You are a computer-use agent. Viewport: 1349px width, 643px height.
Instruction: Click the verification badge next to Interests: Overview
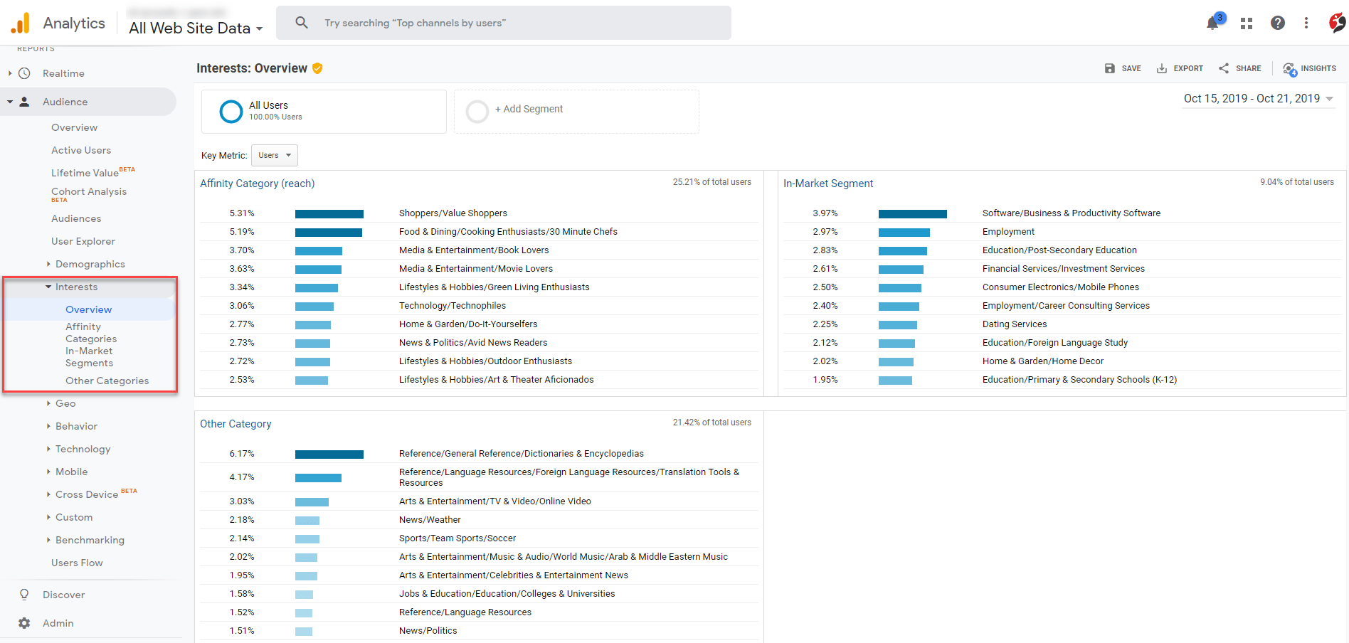coord(318,68)
